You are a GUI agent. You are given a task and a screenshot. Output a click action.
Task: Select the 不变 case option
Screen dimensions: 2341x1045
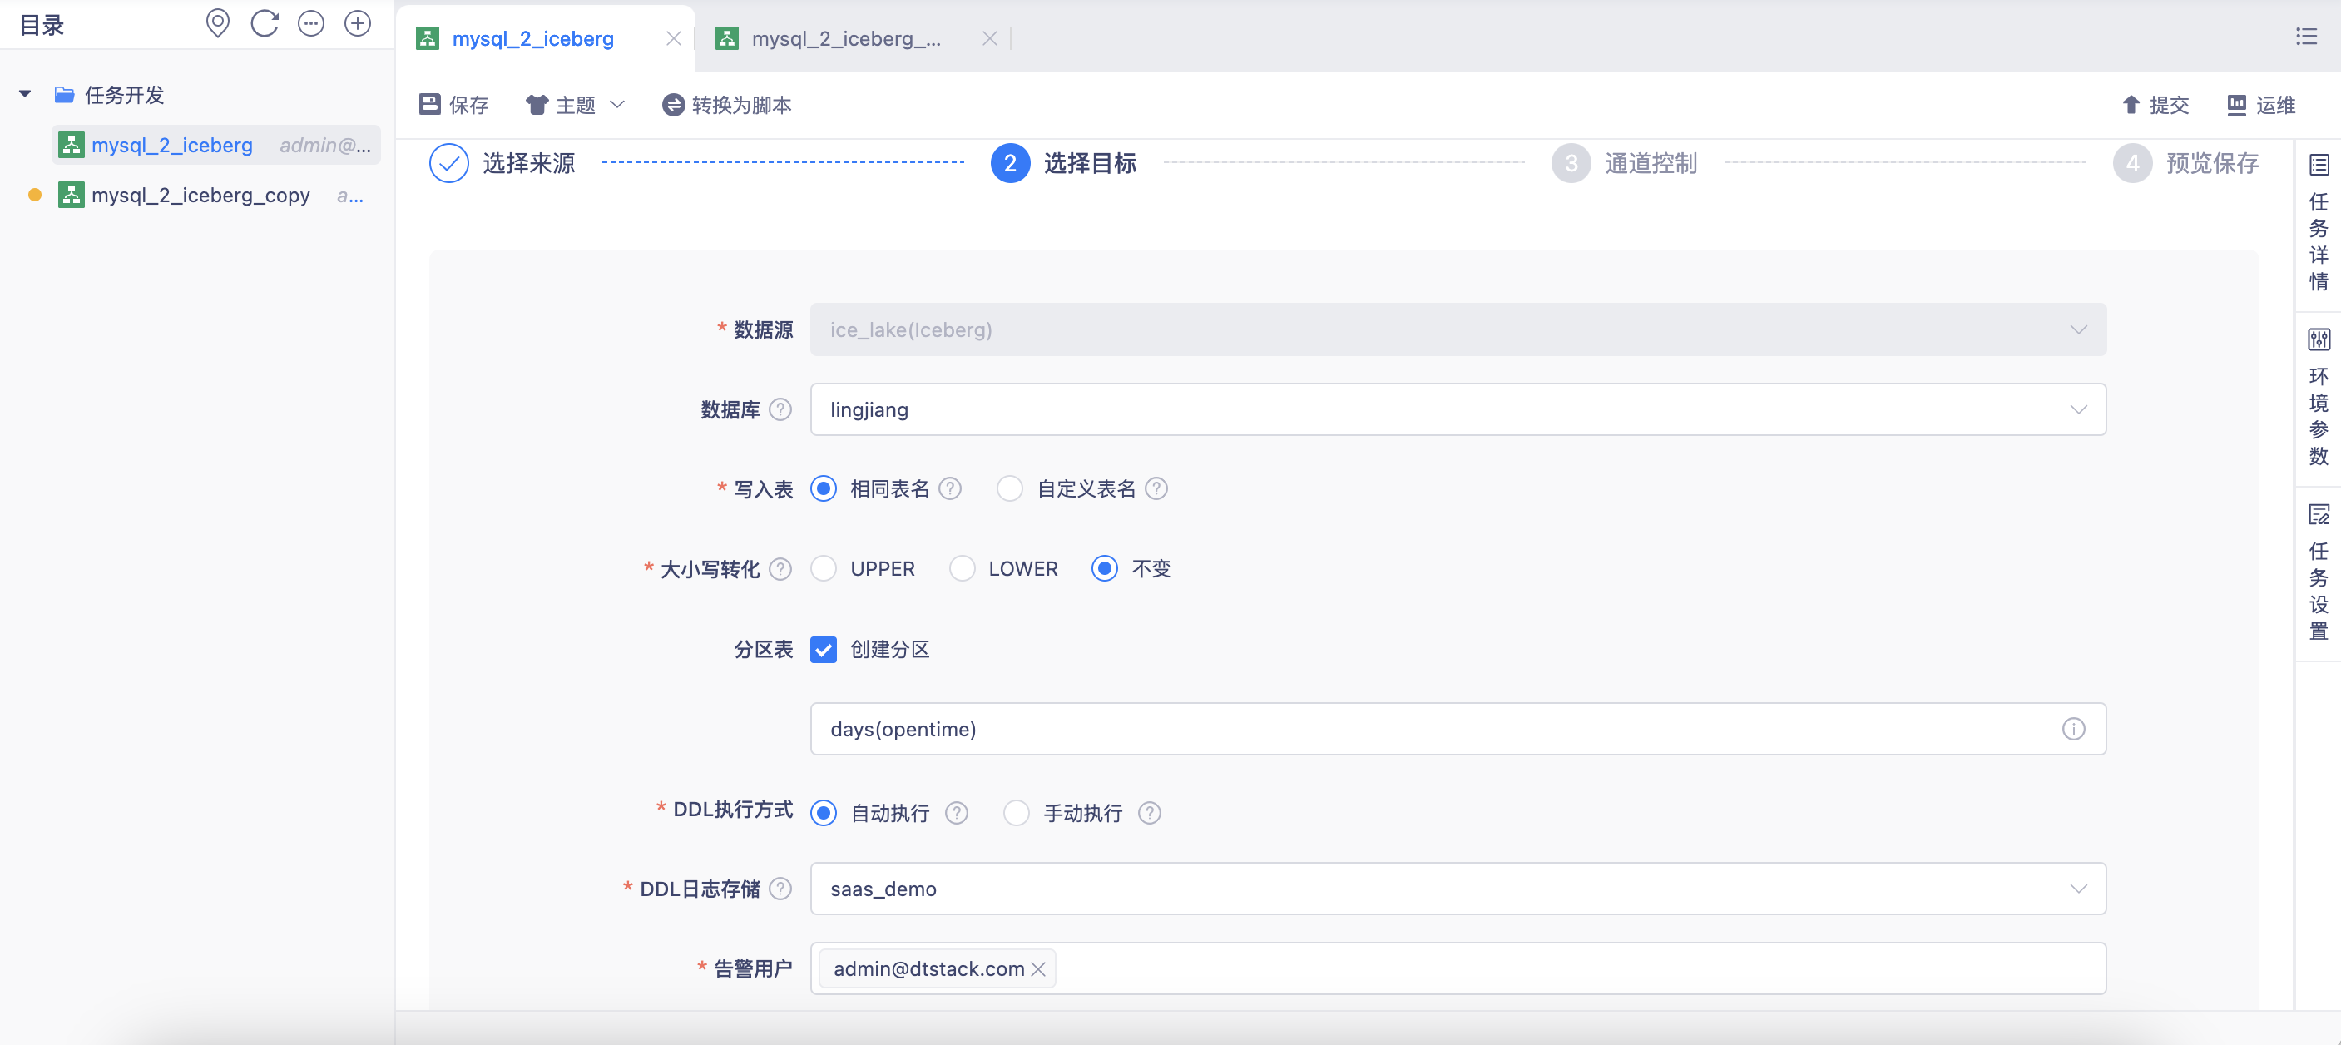(1104, 569)
